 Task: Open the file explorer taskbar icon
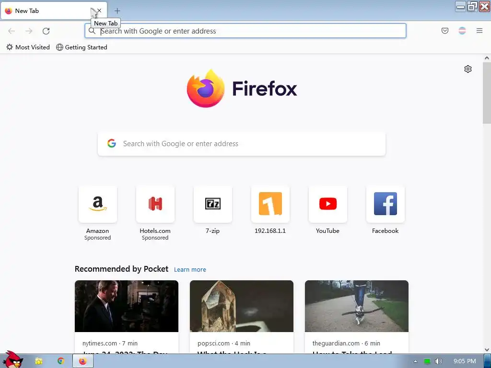point(39,361)
